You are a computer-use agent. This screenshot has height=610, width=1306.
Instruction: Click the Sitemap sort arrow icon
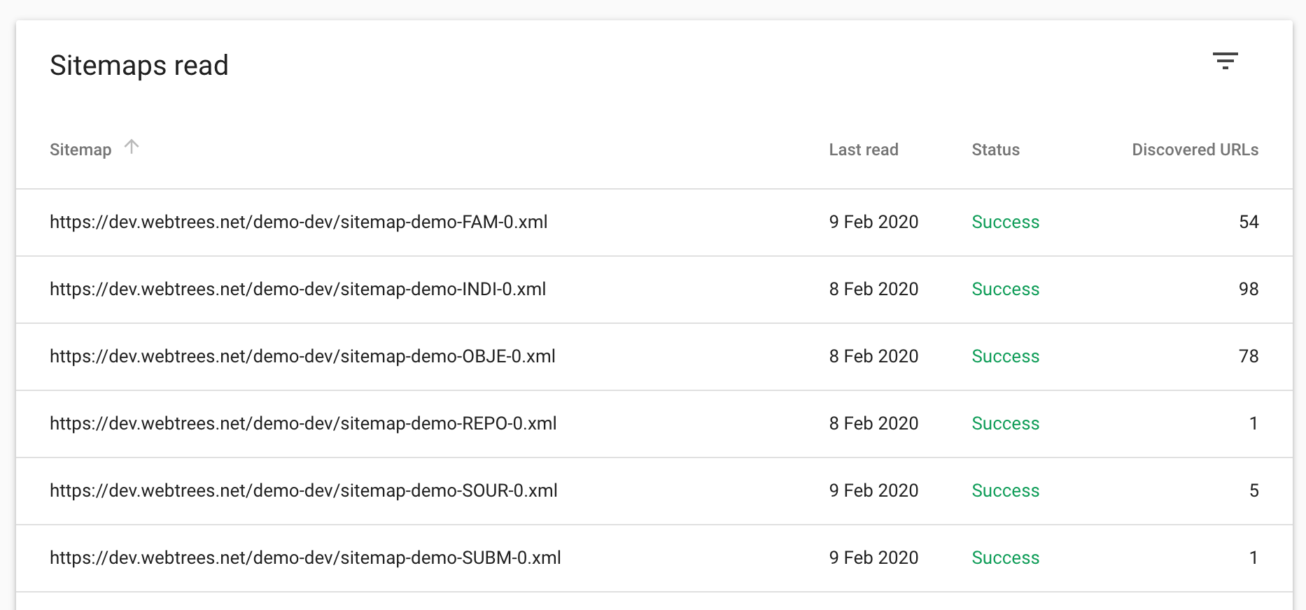click(x=132, y=147)
